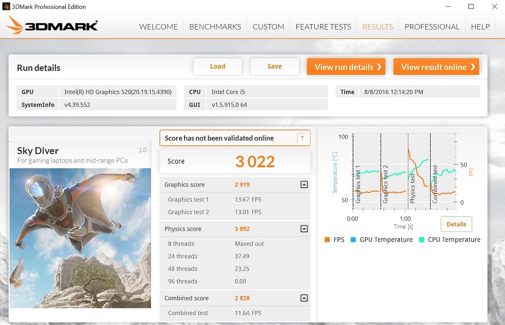Screen dimensions: 505x325
Task: Click the Physics score value 3 892
Action: (242, 229)
